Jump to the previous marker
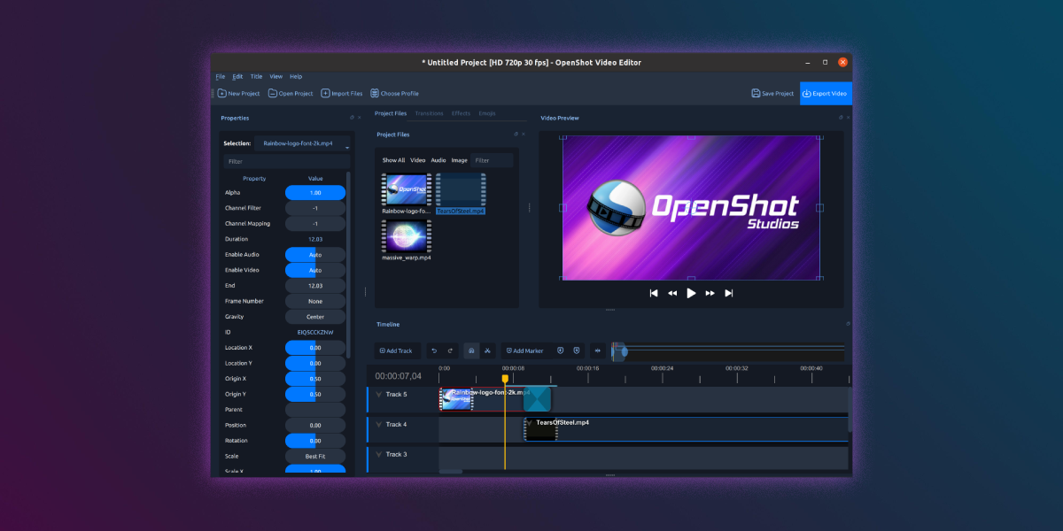 [x=560, y=350]
